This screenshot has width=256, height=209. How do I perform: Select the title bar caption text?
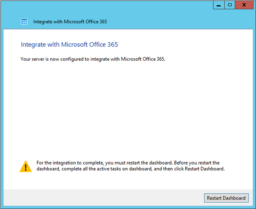pos(70,21)
